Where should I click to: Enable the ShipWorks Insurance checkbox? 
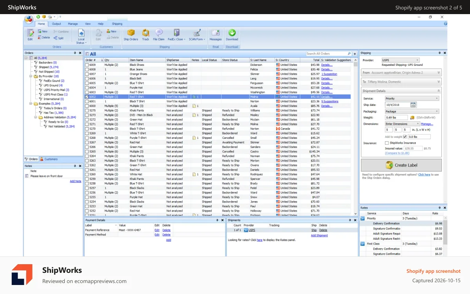click(x=387, y=143)
